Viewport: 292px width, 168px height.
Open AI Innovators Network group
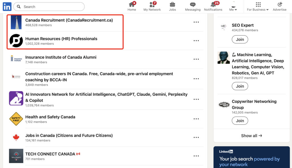(x=106, y=97)
